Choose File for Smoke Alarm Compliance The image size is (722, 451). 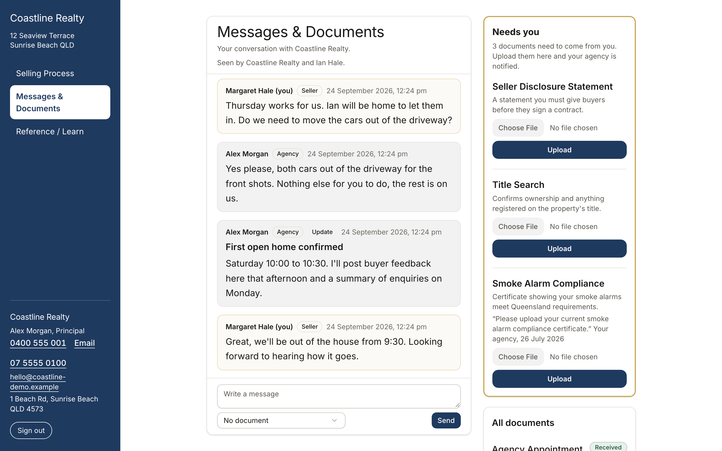[x=518, y=357]
